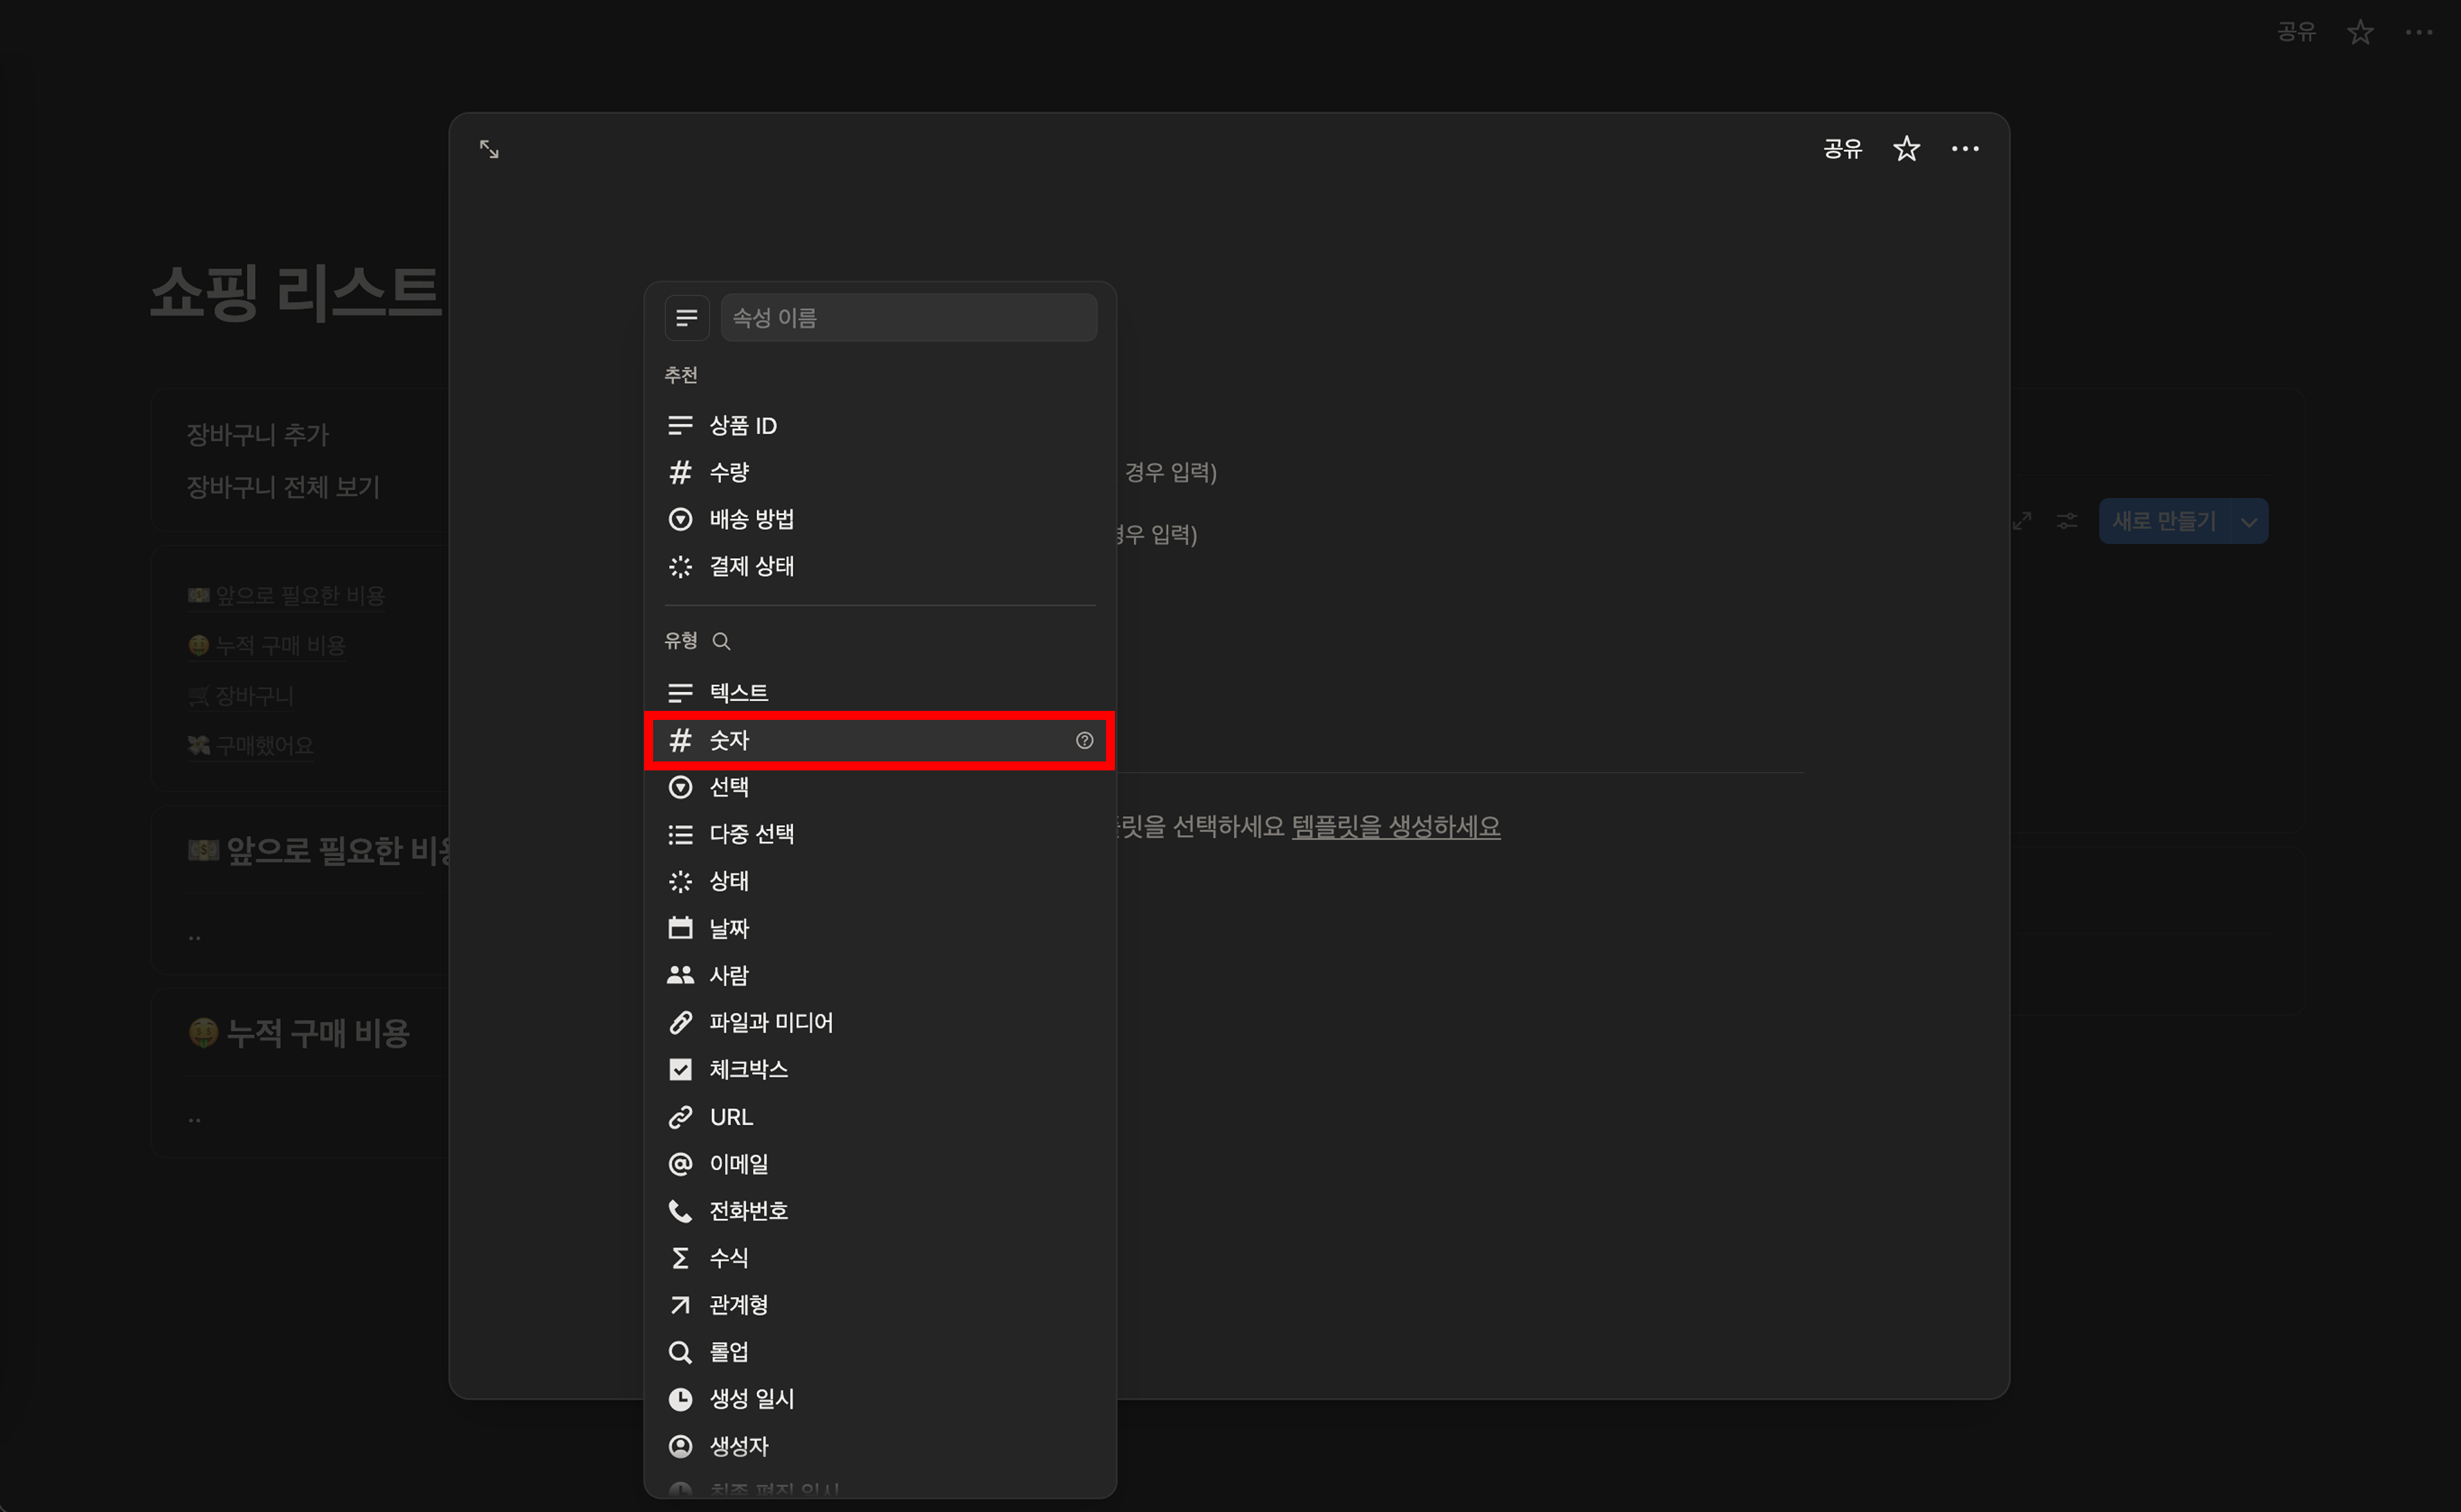Viewport: 2461px width, 1512px height.
Task: Select suggested property 결제 상태
Action: coord(751,566)
